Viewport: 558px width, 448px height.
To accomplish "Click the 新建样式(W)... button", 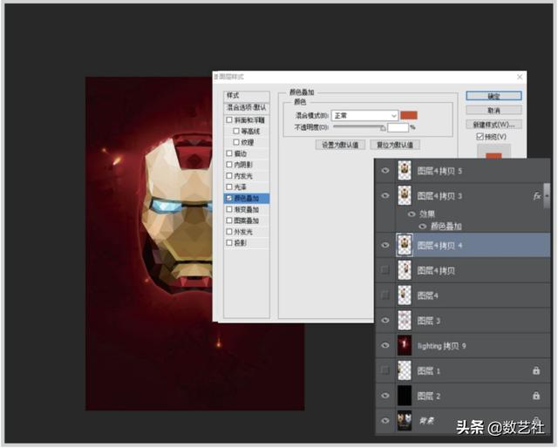I will (493, 125).
